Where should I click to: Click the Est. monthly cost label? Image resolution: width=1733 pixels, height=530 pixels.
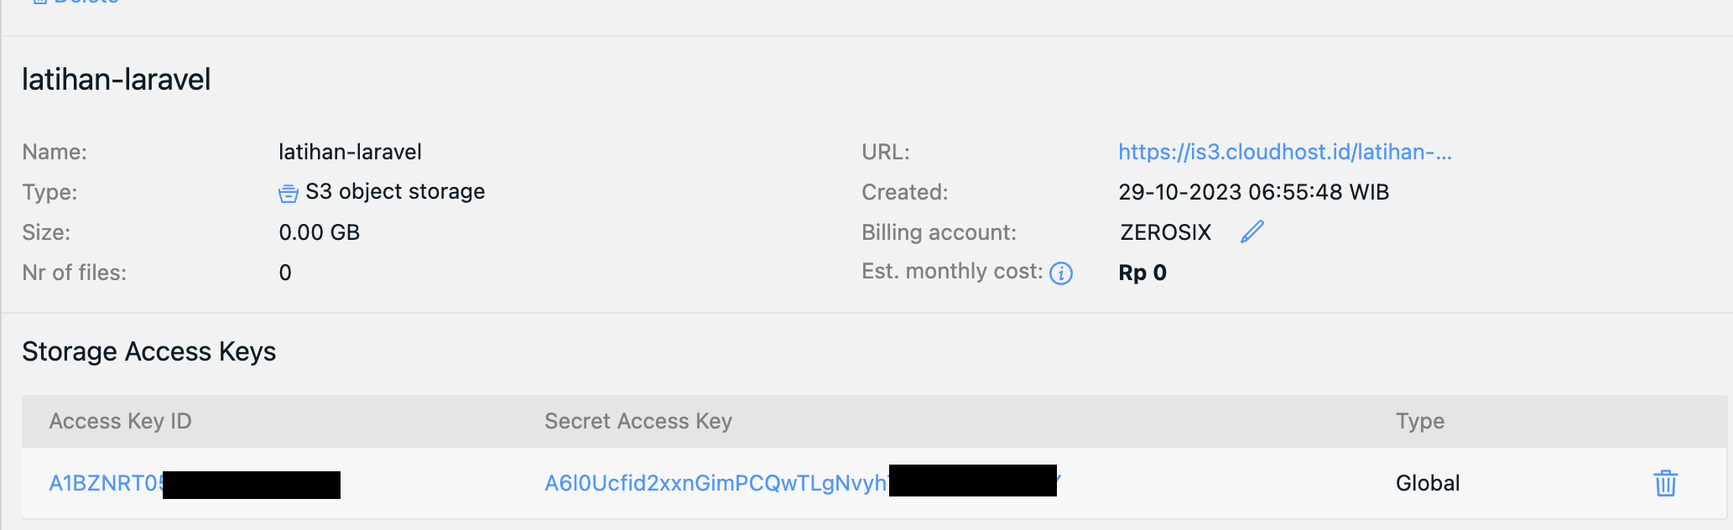coord(952,272)
